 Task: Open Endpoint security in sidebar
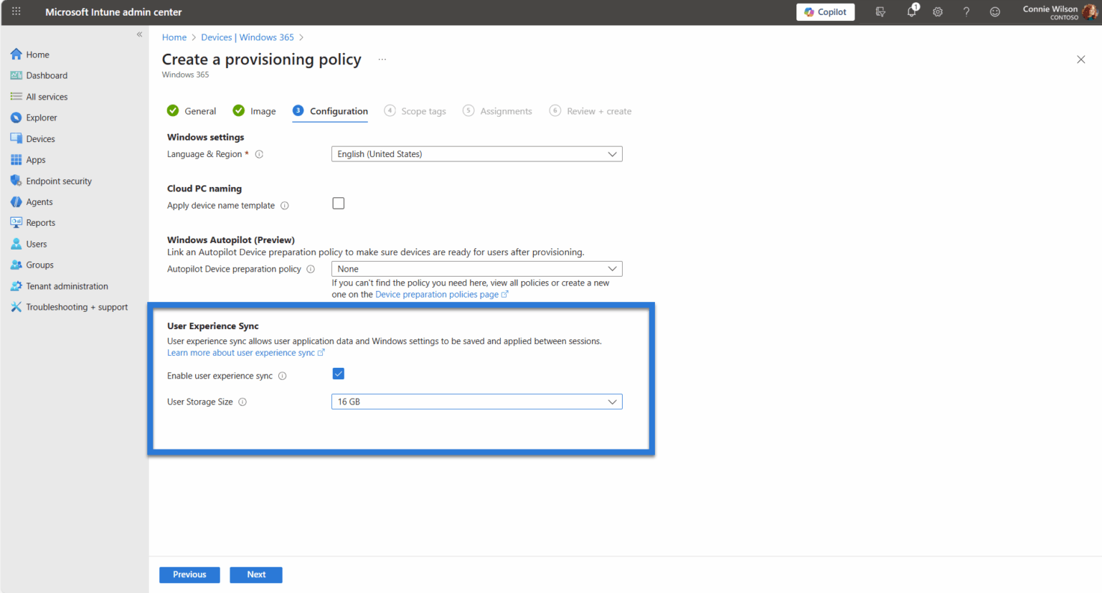[58, 181]
